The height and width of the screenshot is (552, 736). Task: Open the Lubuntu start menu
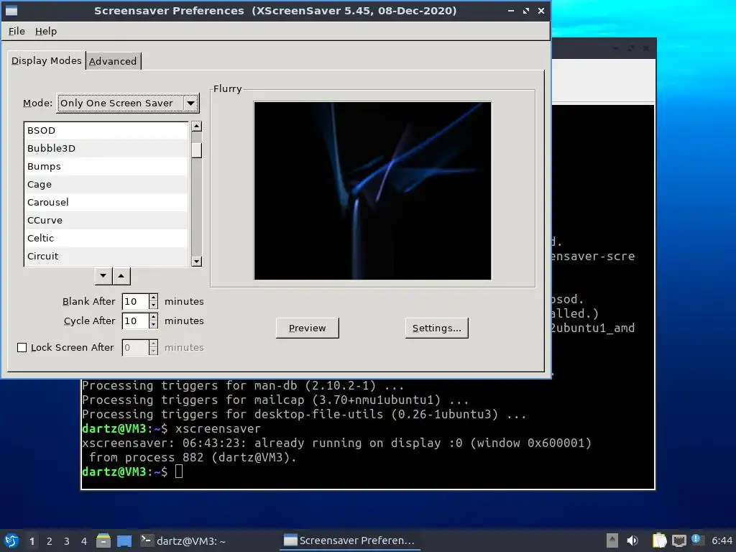tap(11, 540)
